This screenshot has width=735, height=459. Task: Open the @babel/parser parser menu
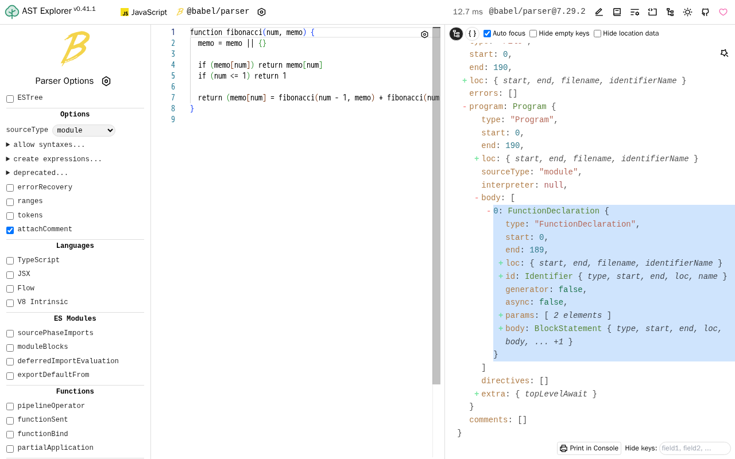(x=212, y=11)
